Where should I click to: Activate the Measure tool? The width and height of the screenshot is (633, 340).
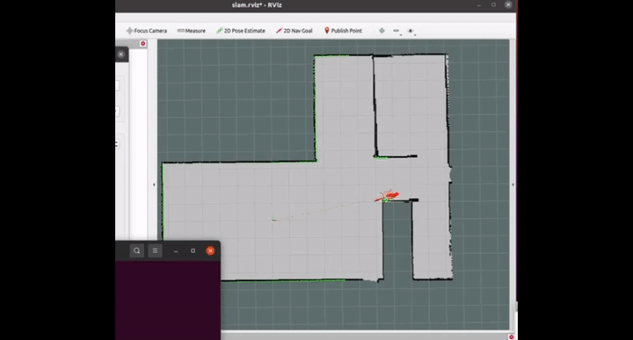[192, 31]
